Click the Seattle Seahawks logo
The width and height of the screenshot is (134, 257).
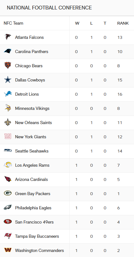[8, 151]
